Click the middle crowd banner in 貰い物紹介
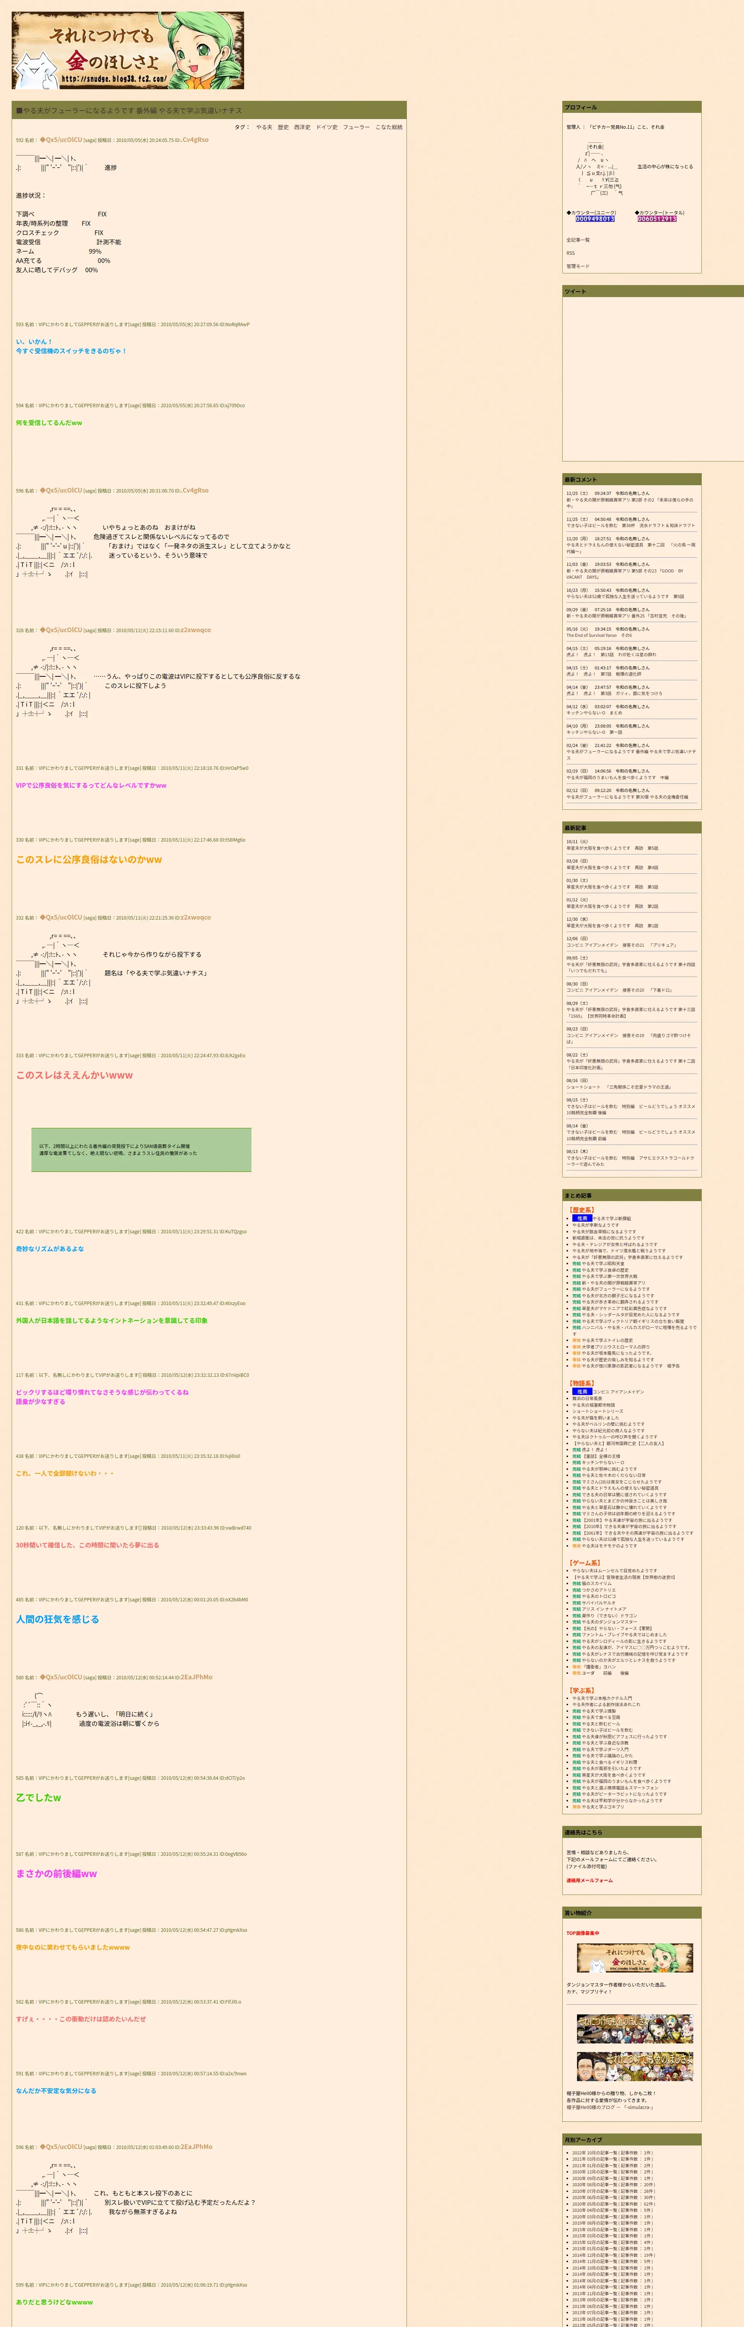 [635, 2028]
